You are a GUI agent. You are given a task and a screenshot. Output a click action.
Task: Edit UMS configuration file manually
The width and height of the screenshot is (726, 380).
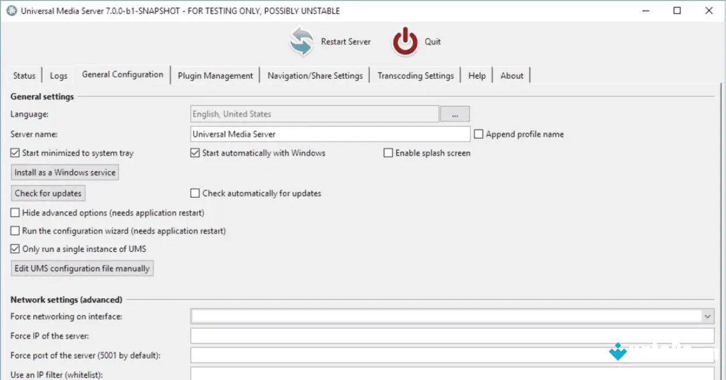tap(82, 268)
